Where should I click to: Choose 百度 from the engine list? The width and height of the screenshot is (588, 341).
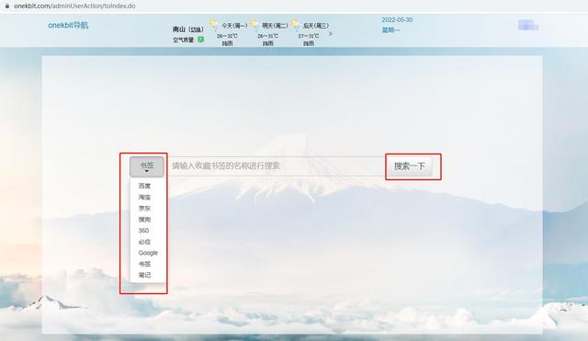[x=144, y=186]
